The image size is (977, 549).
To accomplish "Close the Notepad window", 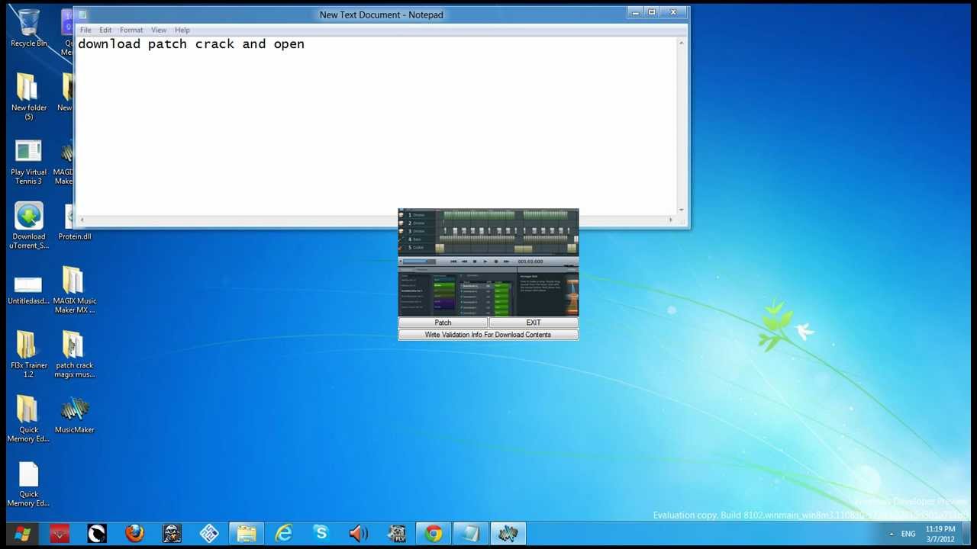I will pyautogui.click(x=673, y=12).
